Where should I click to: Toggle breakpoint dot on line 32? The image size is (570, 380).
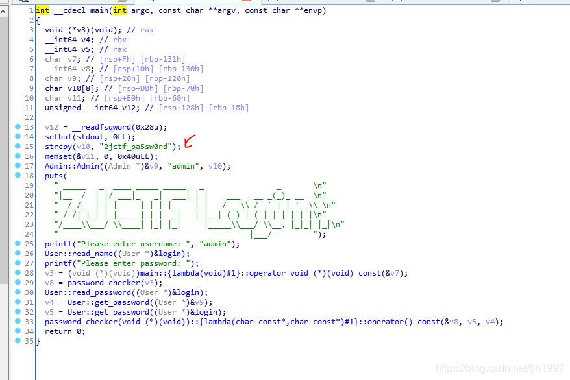click(18, 311)
